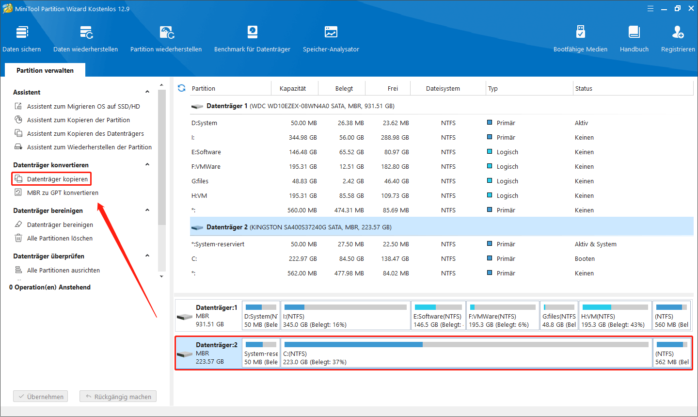This screenshot has height=417, width=698.
Task: Click the MBR zu GPT konvertieren icon
Action: point(18,192)
